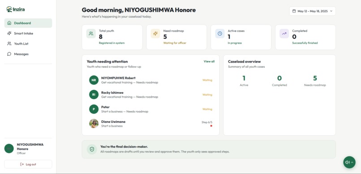The height and width of the screenshot is (174, 361).
Task: Click the log out arrow icon
Action: 22,164
